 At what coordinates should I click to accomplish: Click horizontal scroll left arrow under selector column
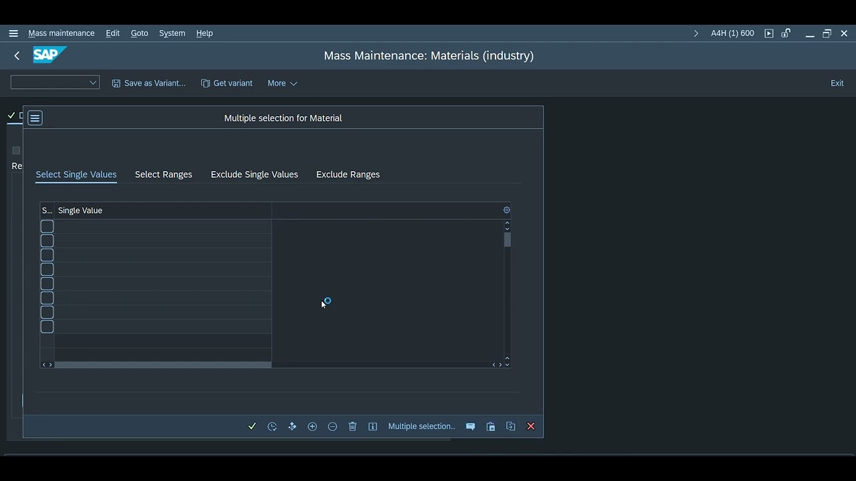coord(44,365)
